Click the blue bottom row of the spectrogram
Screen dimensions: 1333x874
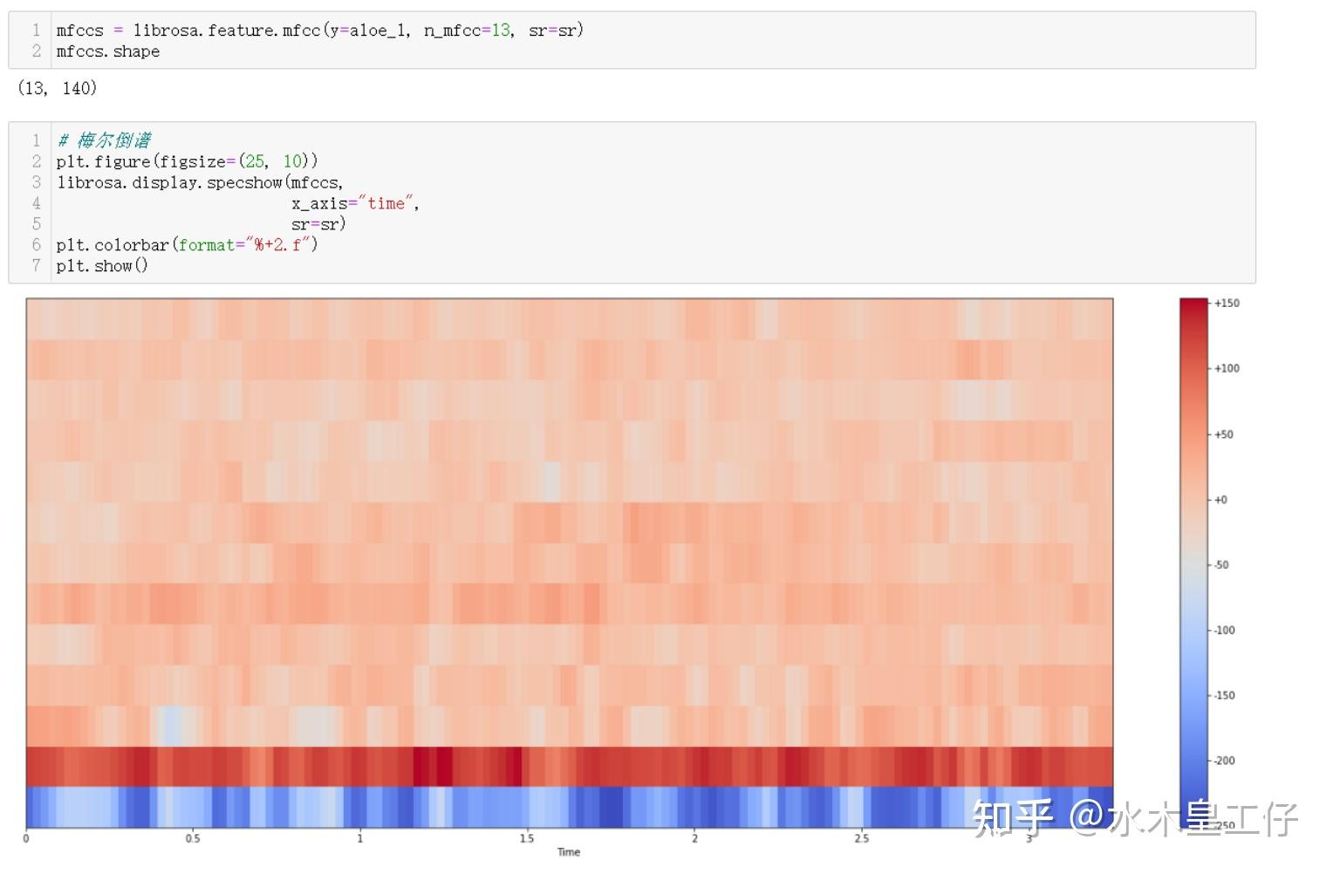tap(567, 807)
